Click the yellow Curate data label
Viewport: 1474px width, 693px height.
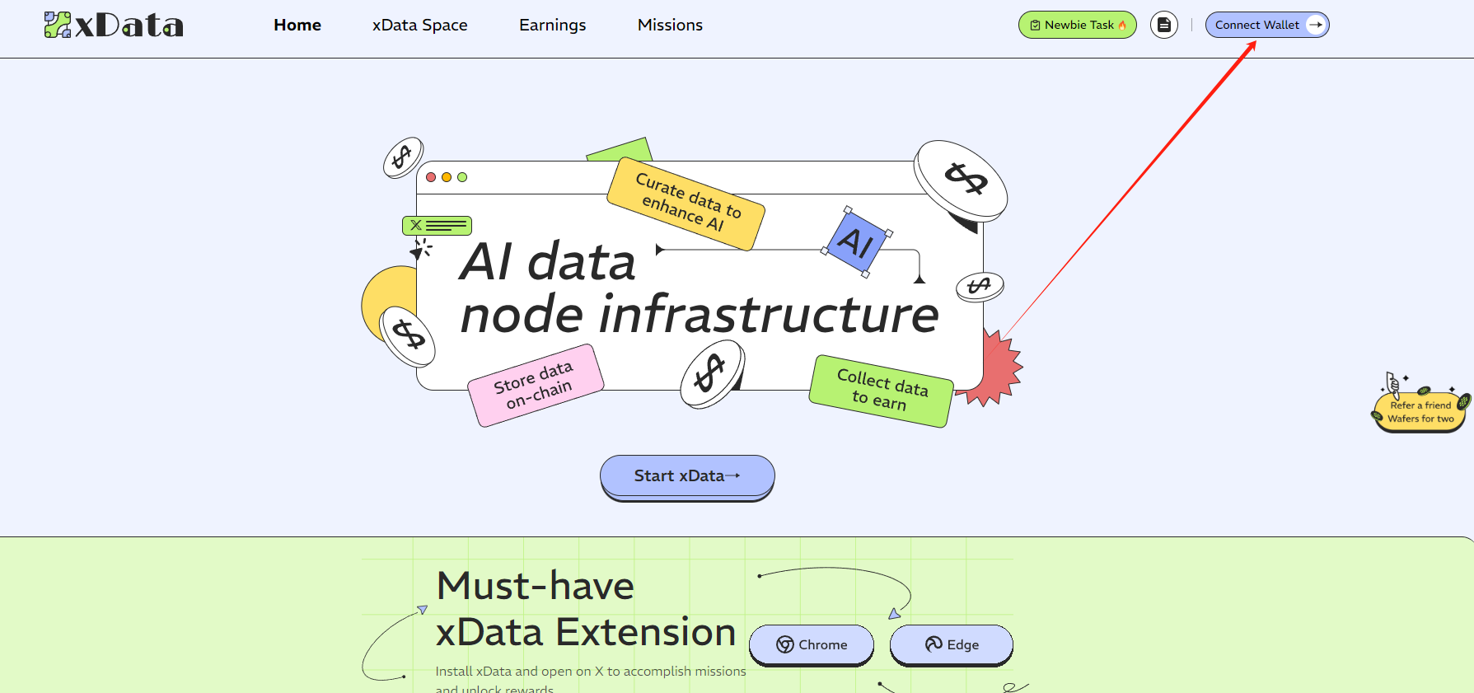tap(686, 203)
